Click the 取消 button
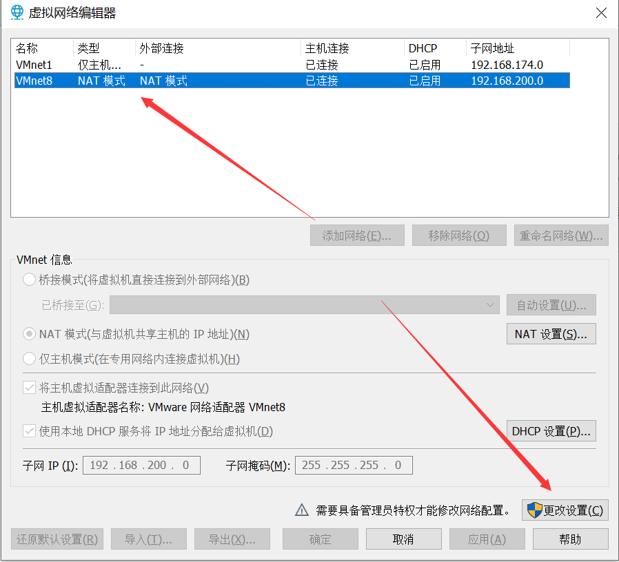Screen dimensions: 619x562 (403, 539)
